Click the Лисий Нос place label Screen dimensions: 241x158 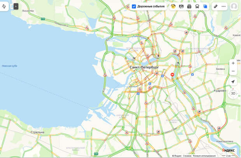tap(28, 11)
